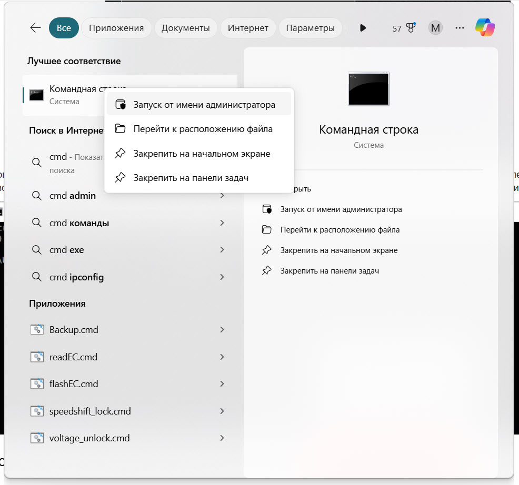Switch to the Приложения filter tab
Screen dimensions: 519x485
pyautogui.click(x=116, y=27)
